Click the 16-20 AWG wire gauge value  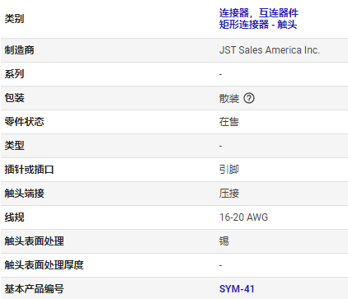(x=243, y=217)
